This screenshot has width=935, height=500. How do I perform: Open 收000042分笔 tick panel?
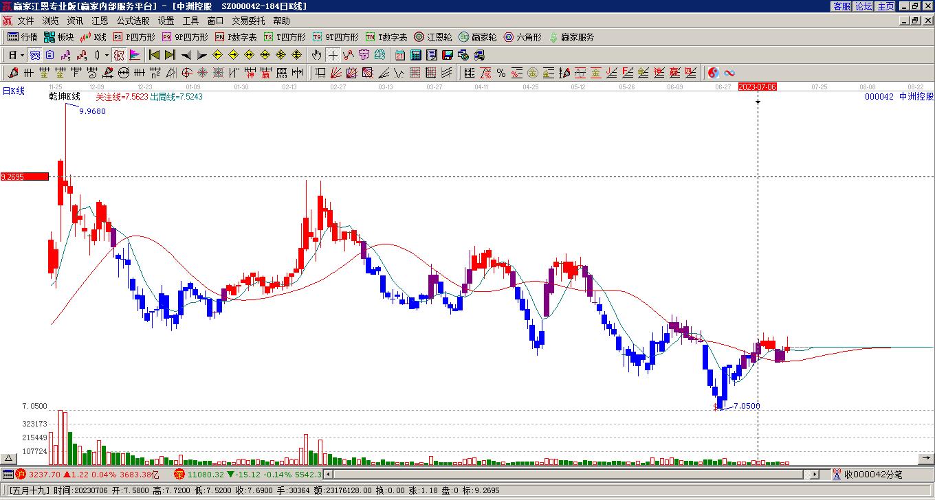coord(868,474)
